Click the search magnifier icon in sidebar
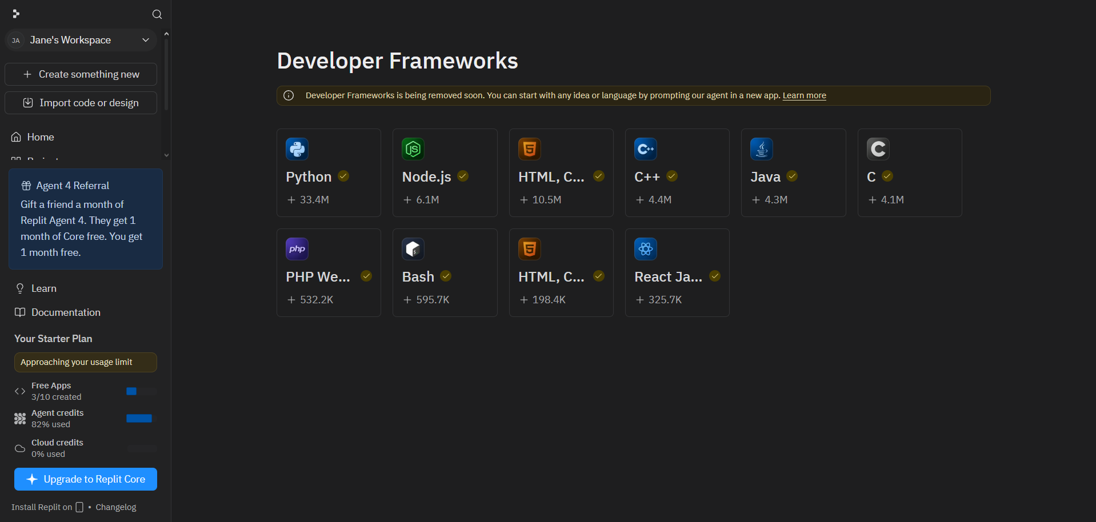The height and width of the screenshot is (522, 1096). click(157, 14)
